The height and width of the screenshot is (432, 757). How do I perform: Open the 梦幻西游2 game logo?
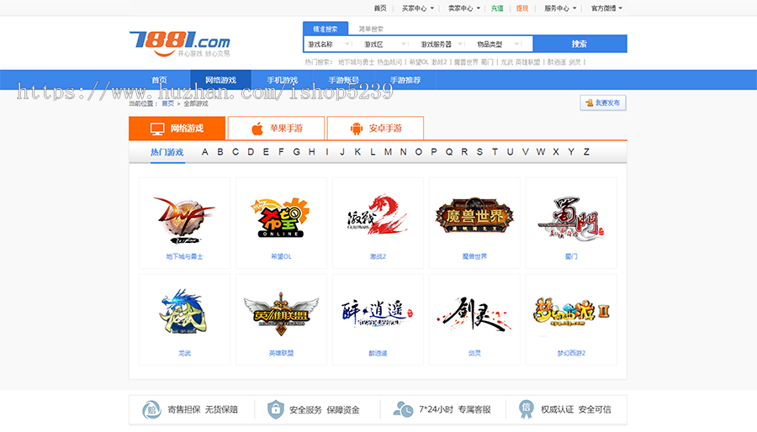tap(571, 313)
